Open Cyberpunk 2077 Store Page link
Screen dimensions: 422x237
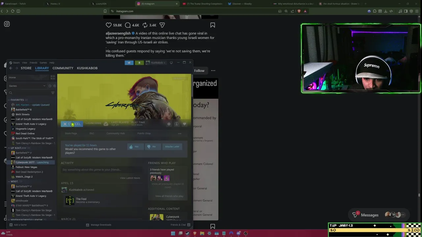(x=71, y=133)
